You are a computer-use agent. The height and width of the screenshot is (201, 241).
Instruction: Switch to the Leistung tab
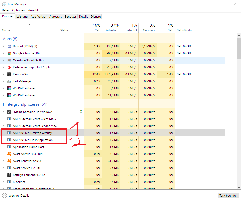pos(22,17)
